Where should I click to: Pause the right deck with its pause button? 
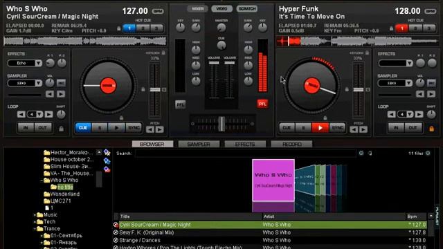coord(303,128)
